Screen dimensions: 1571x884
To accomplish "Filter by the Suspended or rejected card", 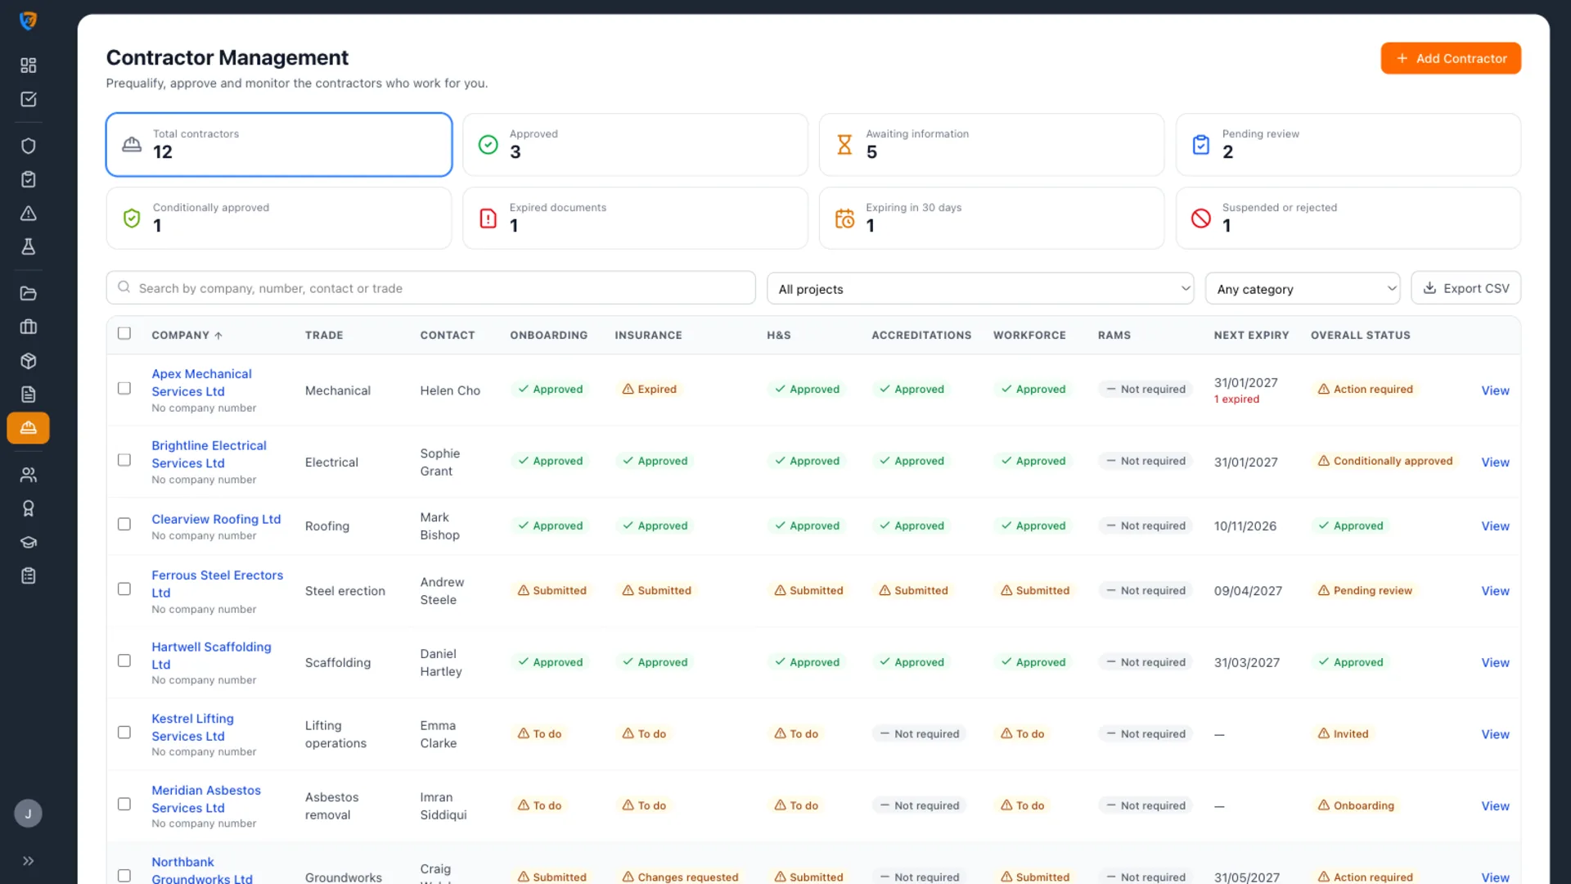I will click(x=1348, y=219).
